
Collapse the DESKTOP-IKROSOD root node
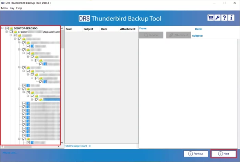[2, 28]
